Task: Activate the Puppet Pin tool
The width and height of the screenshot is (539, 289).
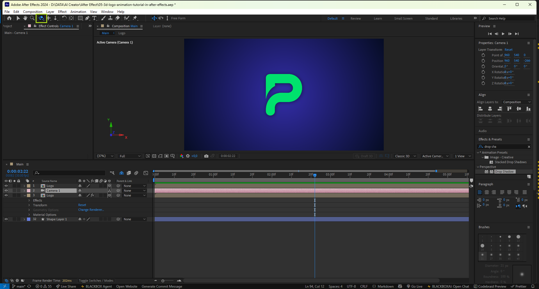Action: point(135,18)
